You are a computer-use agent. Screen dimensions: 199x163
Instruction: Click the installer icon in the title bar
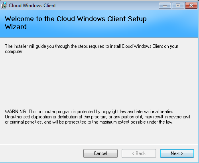(x=4, y=6)
